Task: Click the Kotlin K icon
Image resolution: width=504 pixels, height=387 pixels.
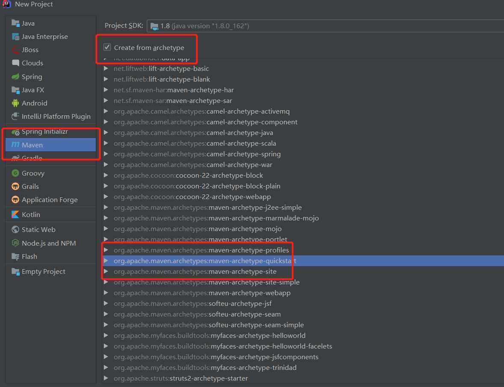Action: tap(15, 214)
